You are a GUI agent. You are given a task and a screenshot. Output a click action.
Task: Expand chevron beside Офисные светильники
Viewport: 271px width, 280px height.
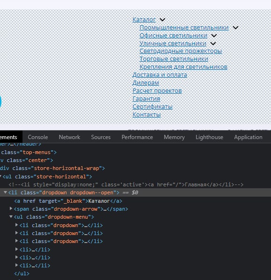click(x=214, y=36)
